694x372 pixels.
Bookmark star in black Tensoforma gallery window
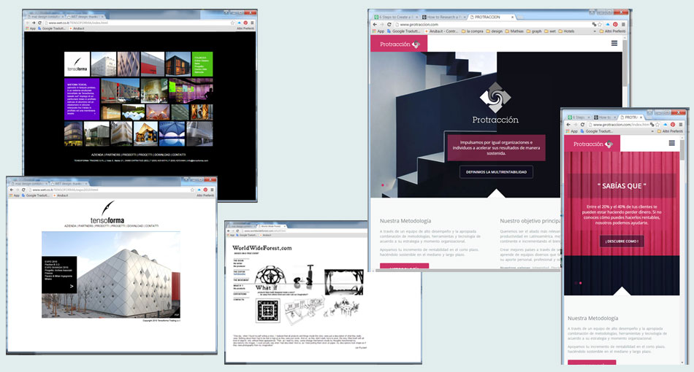pos(232,23)
